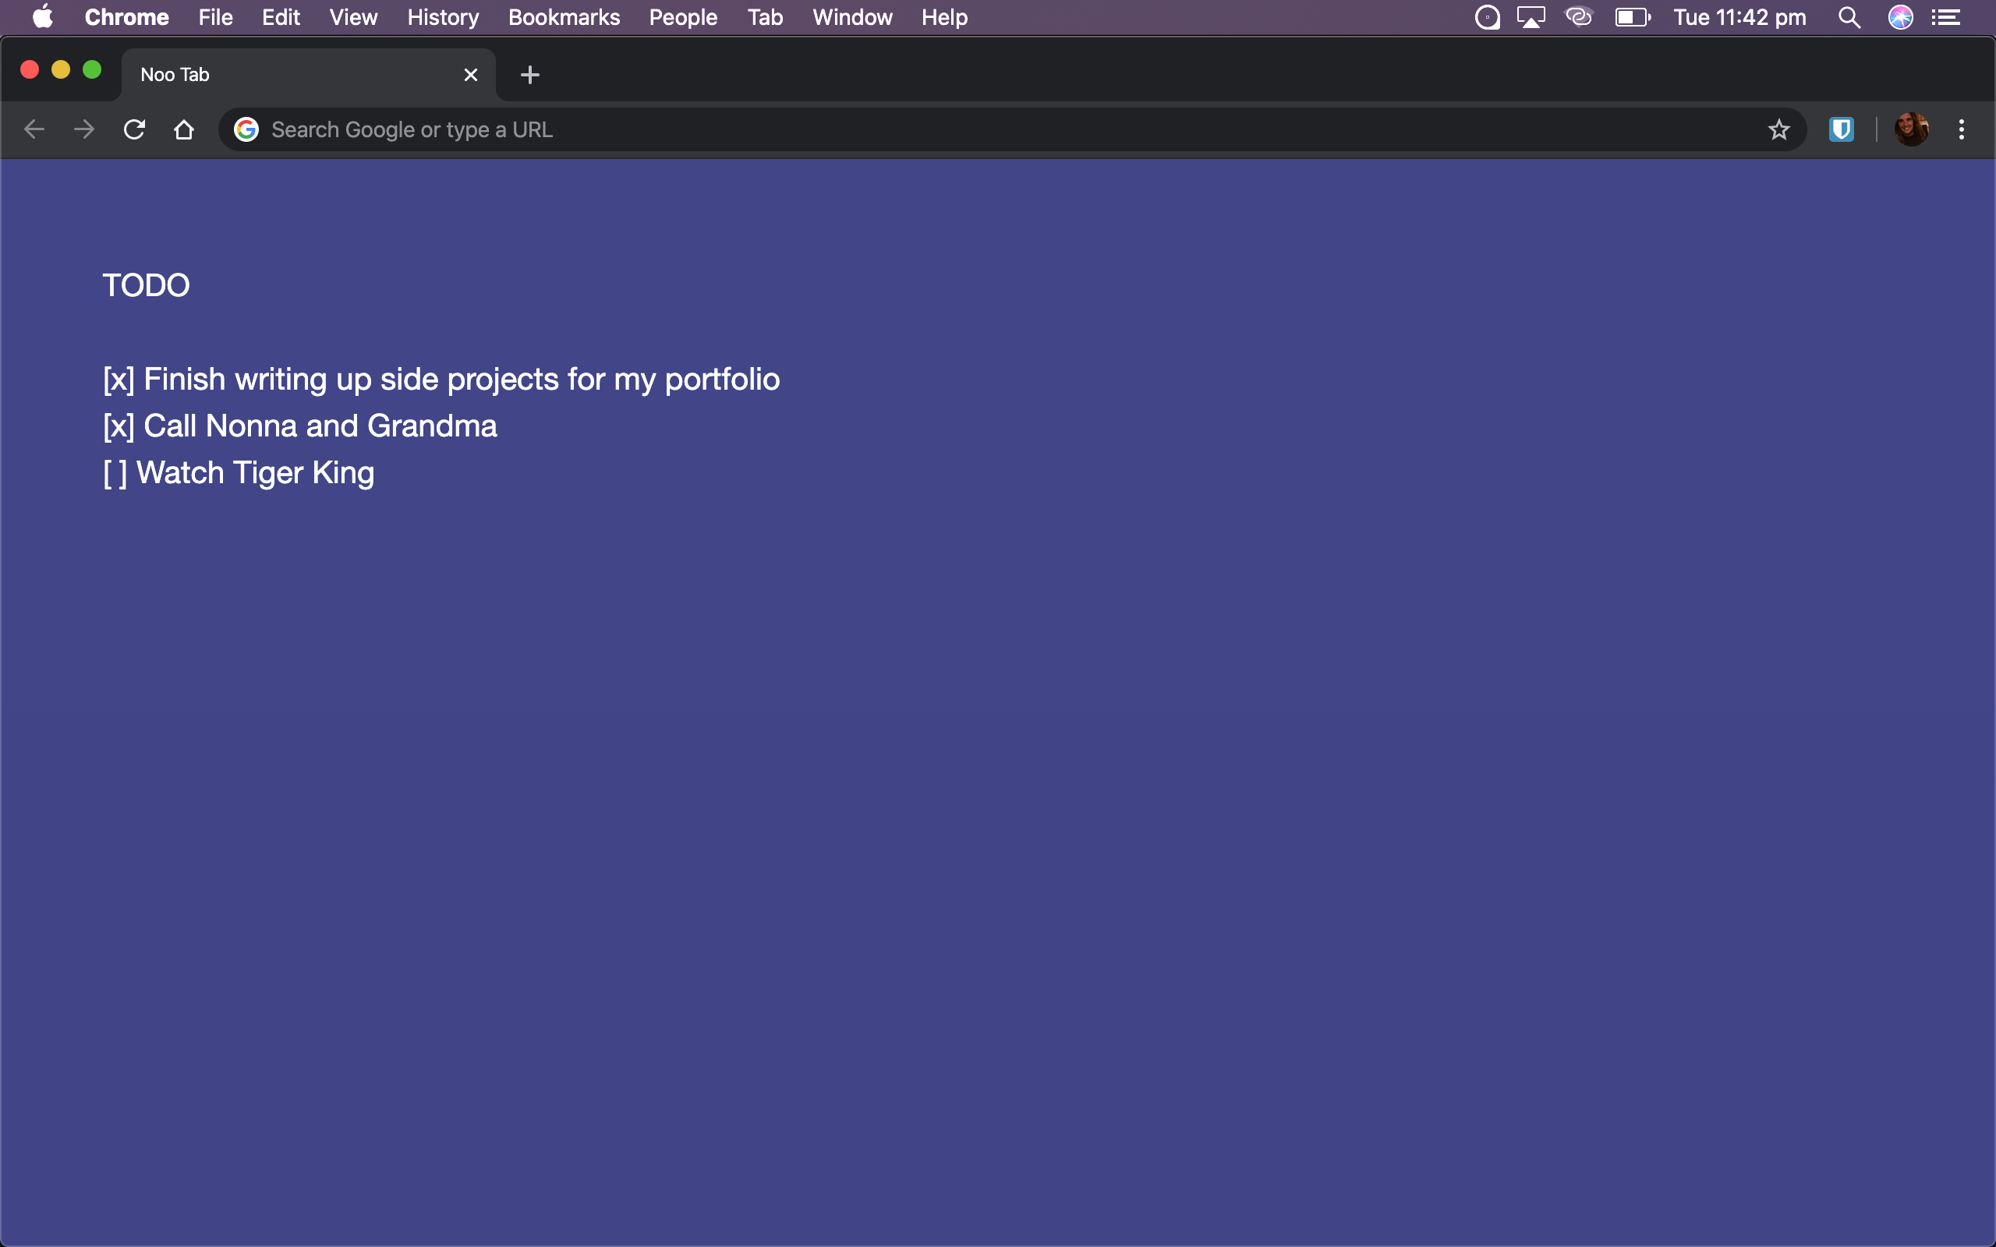Image resolution: width=1996 pixels, height=1247 pixels.
Task: Uncheck the Finish writing up side projects item
Action: 119,380
